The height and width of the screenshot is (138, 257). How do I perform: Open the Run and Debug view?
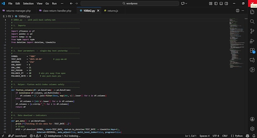pos(252,41)
